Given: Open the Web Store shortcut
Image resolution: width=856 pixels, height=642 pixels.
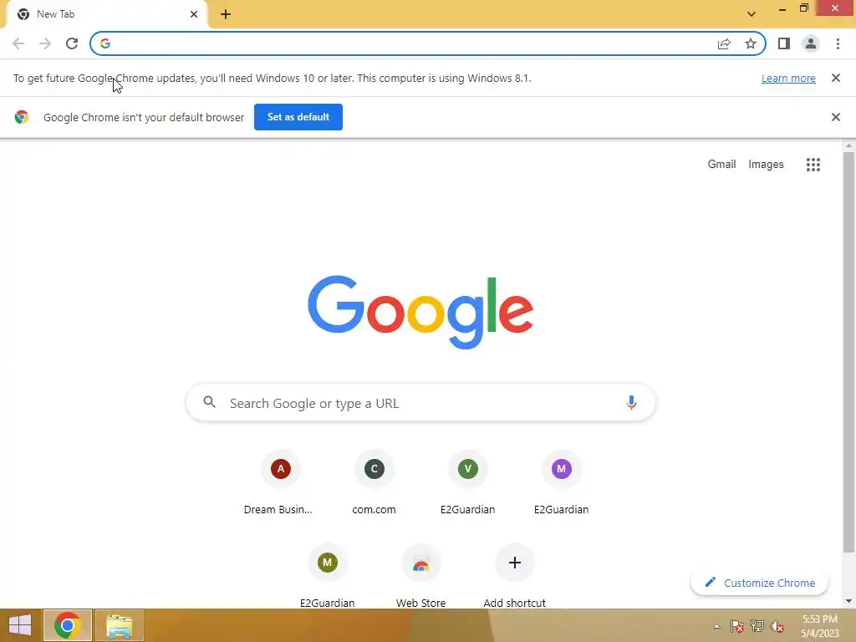Looking at the screenshot, I should (x=421, y=576).
